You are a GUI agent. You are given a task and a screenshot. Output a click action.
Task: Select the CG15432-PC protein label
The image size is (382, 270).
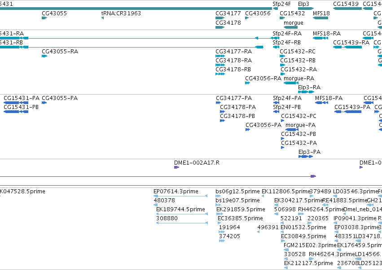coord(299,116)
